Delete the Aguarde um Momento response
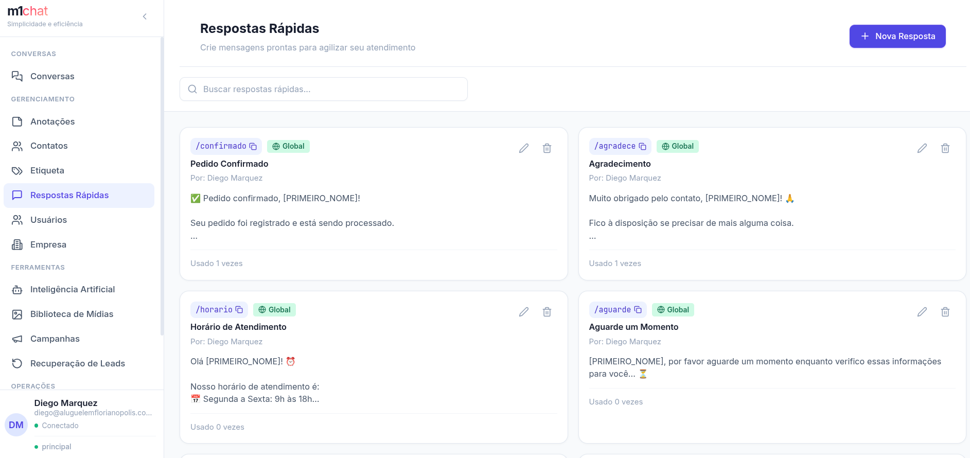The width and height of the screenshot is (970, 458). pyautogui.click(x=945, y=312)
